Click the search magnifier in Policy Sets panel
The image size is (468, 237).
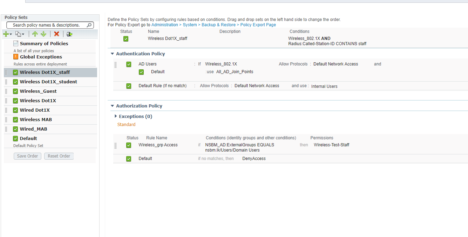(89, 25)
